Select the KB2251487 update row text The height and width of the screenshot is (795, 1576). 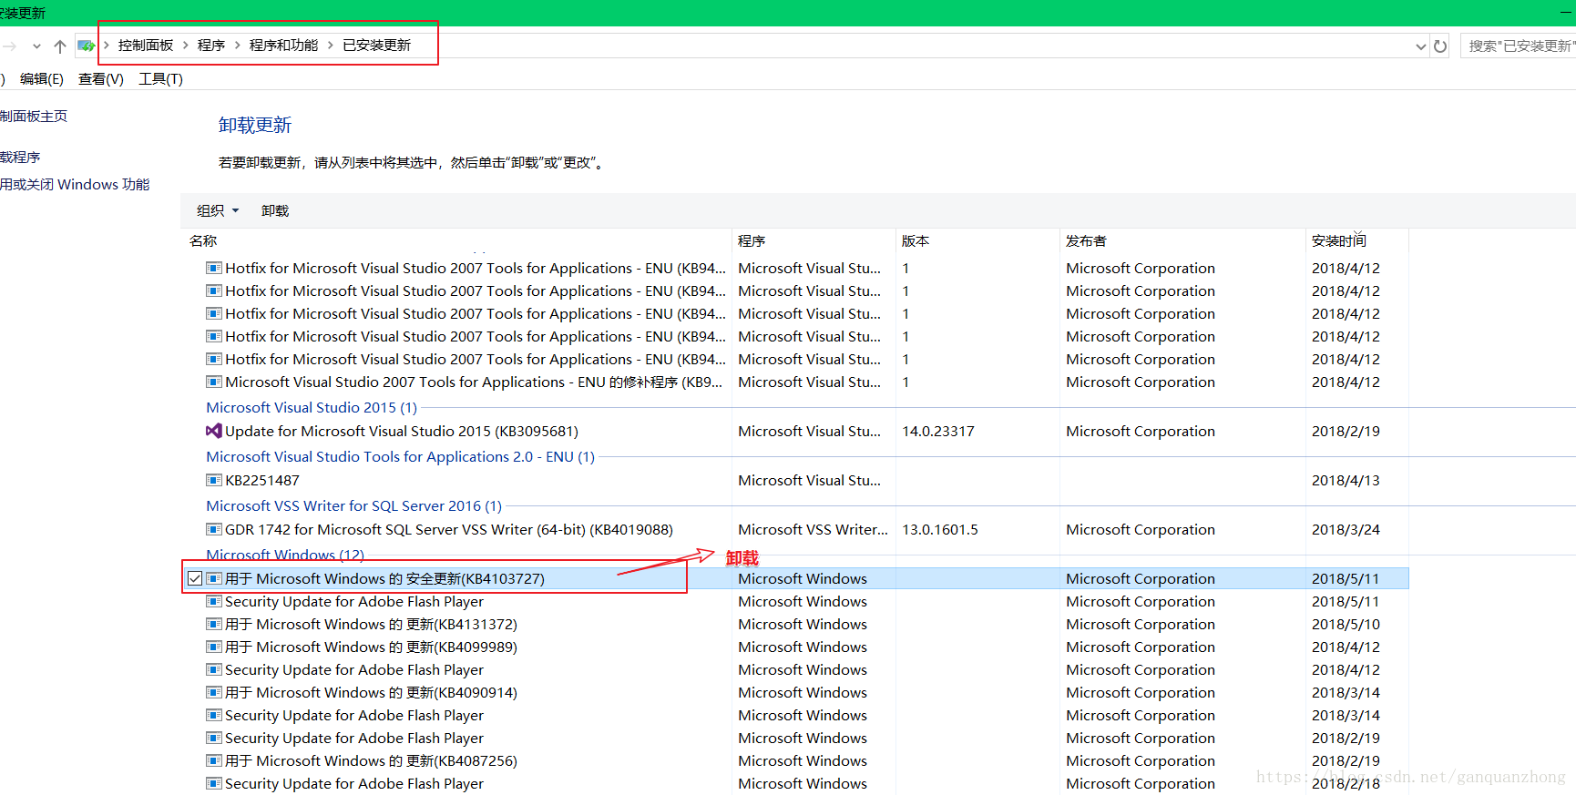click(262, 481)
